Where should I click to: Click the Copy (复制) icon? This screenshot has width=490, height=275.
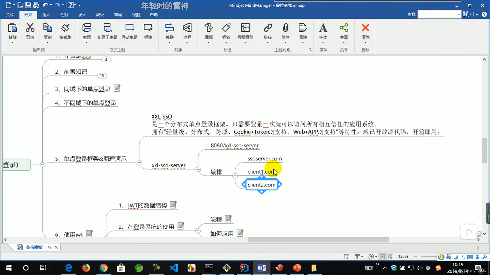tap(47, 28)
